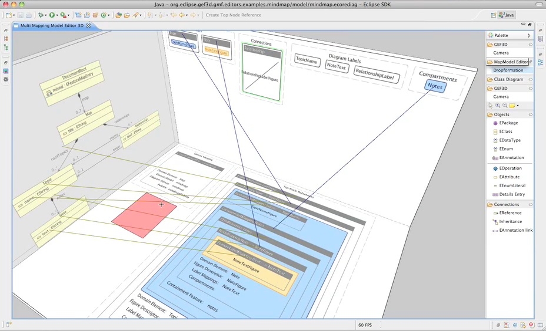Close the Multi Mapping Model Editor 3D tab

click(88, 25)
